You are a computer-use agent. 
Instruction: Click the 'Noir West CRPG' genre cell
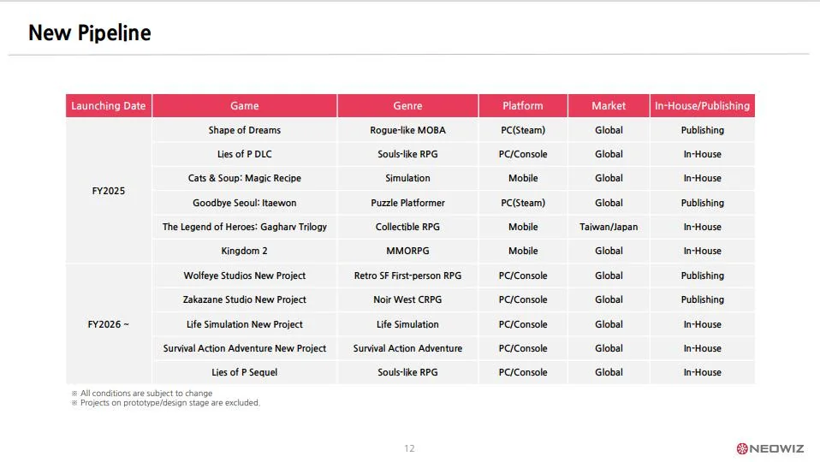tap(407, 299)
